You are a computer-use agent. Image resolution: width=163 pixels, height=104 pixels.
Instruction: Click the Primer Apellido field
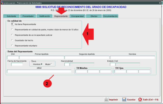coord(42,57)
